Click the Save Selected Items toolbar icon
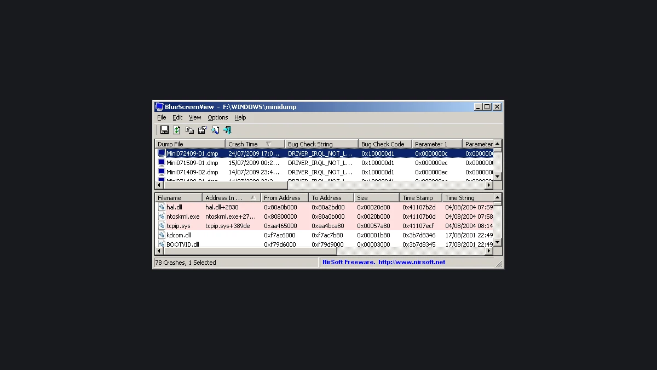This screenshot has height=370, width=657. click(164, 130)
